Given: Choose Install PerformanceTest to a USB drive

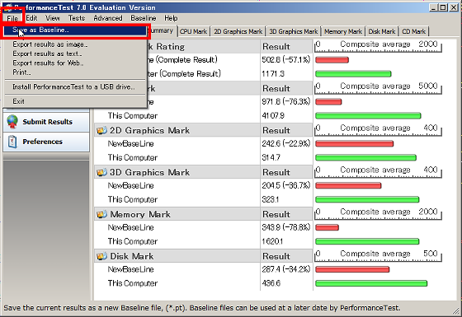Looking at the screenshot, I should point(75,87).
